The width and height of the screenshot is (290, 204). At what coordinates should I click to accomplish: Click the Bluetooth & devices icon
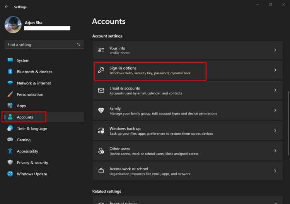[x=10, y=72]
